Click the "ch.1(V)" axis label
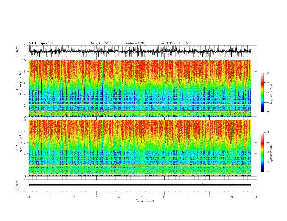The width and height of the screenshot is (287, 221). (17, 51)
